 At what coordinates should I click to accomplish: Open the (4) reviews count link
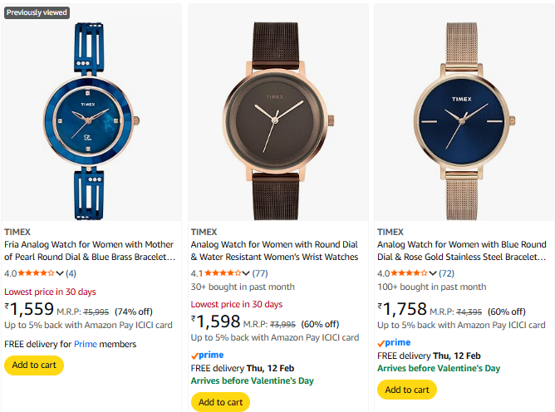click(x=71, y=273)
